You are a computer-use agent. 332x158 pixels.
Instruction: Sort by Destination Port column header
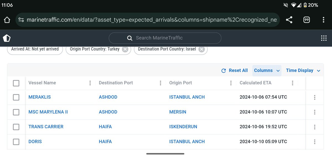tap(116, 83)
